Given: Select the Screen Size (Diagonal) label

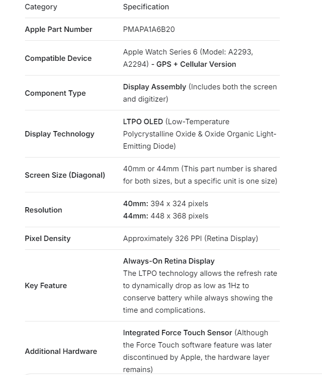Looking at the screenshot, I should click(65, 175).
